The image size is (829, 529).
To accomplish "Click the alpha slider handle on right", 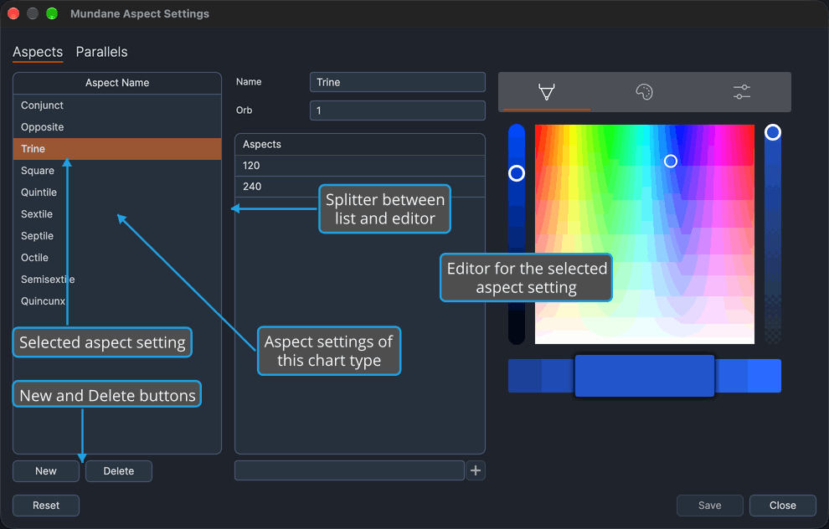I will [x=772, y=132].
